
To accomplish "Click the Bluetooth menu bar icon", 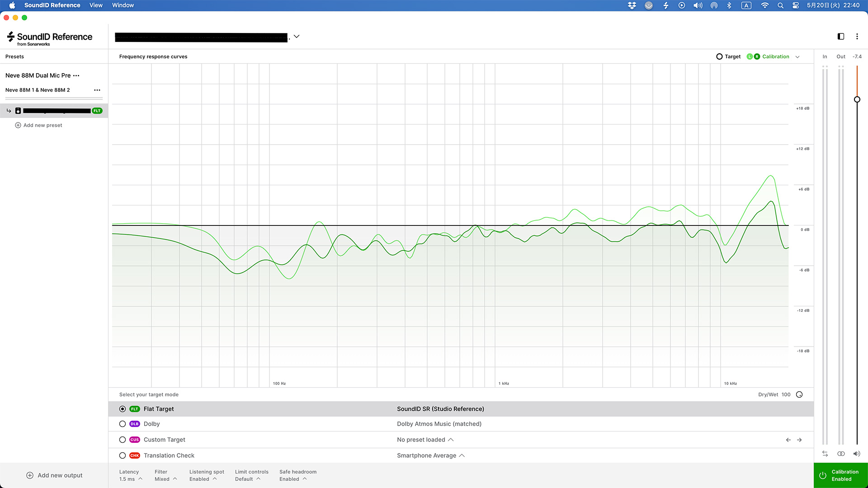I will click(x=729, y=5).
